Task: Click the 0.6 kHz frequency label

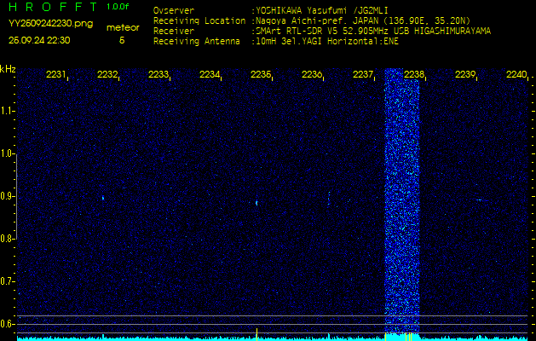Action: tap(7, 324)
